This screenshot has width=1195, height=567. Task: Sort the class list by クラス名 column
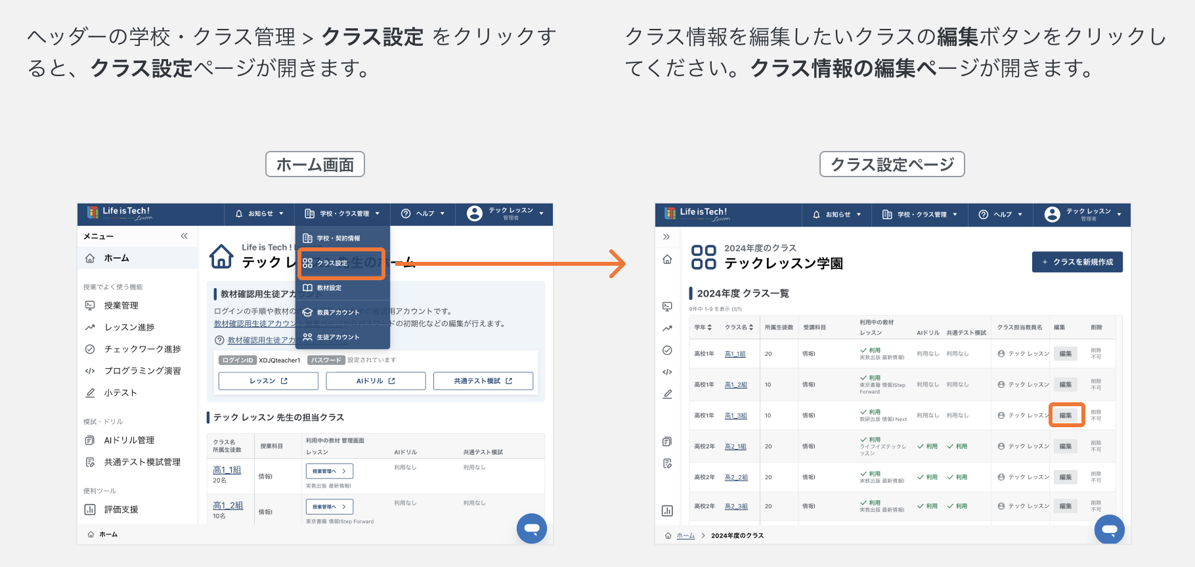739,327
